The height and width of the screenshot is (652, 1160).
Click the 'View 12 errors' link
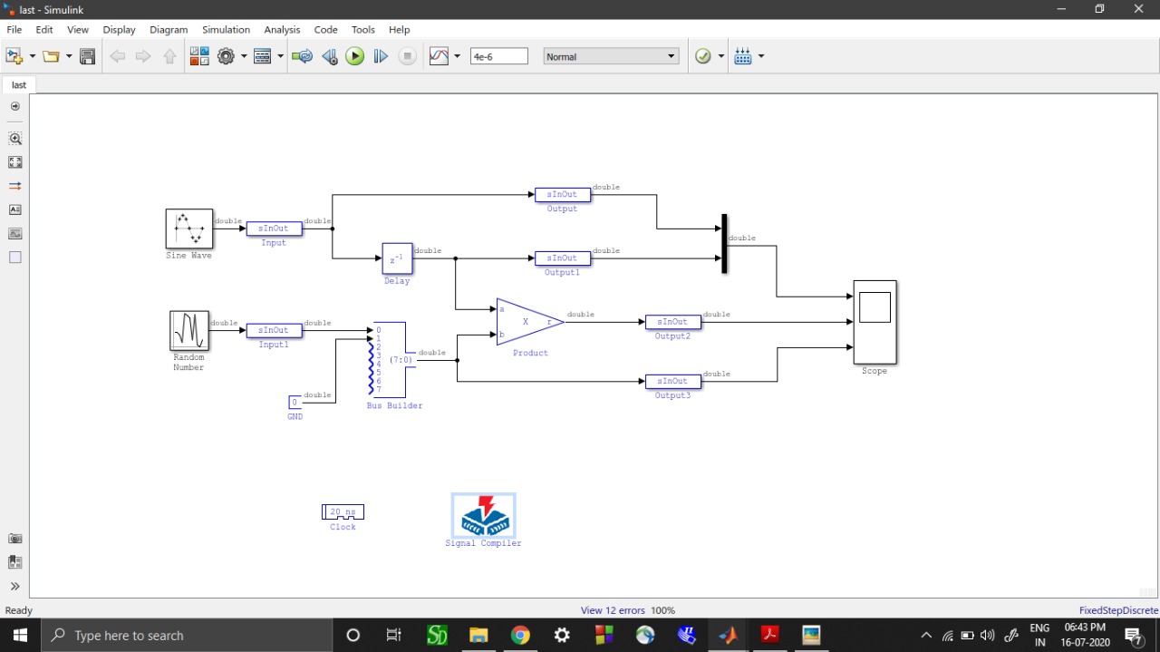coord(613,610)
